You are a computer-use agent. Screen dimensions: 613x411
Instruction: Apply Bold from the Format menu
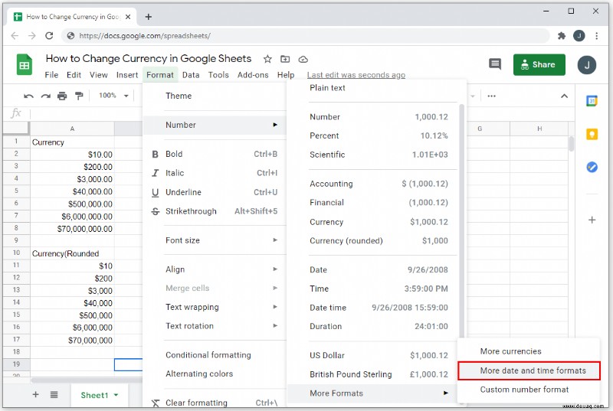coord(215,154)
